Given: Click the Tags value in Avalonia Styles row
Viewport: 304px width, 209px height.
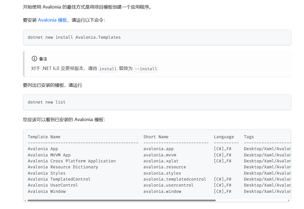Looking at the screenshot, I should tap(267, 173).
